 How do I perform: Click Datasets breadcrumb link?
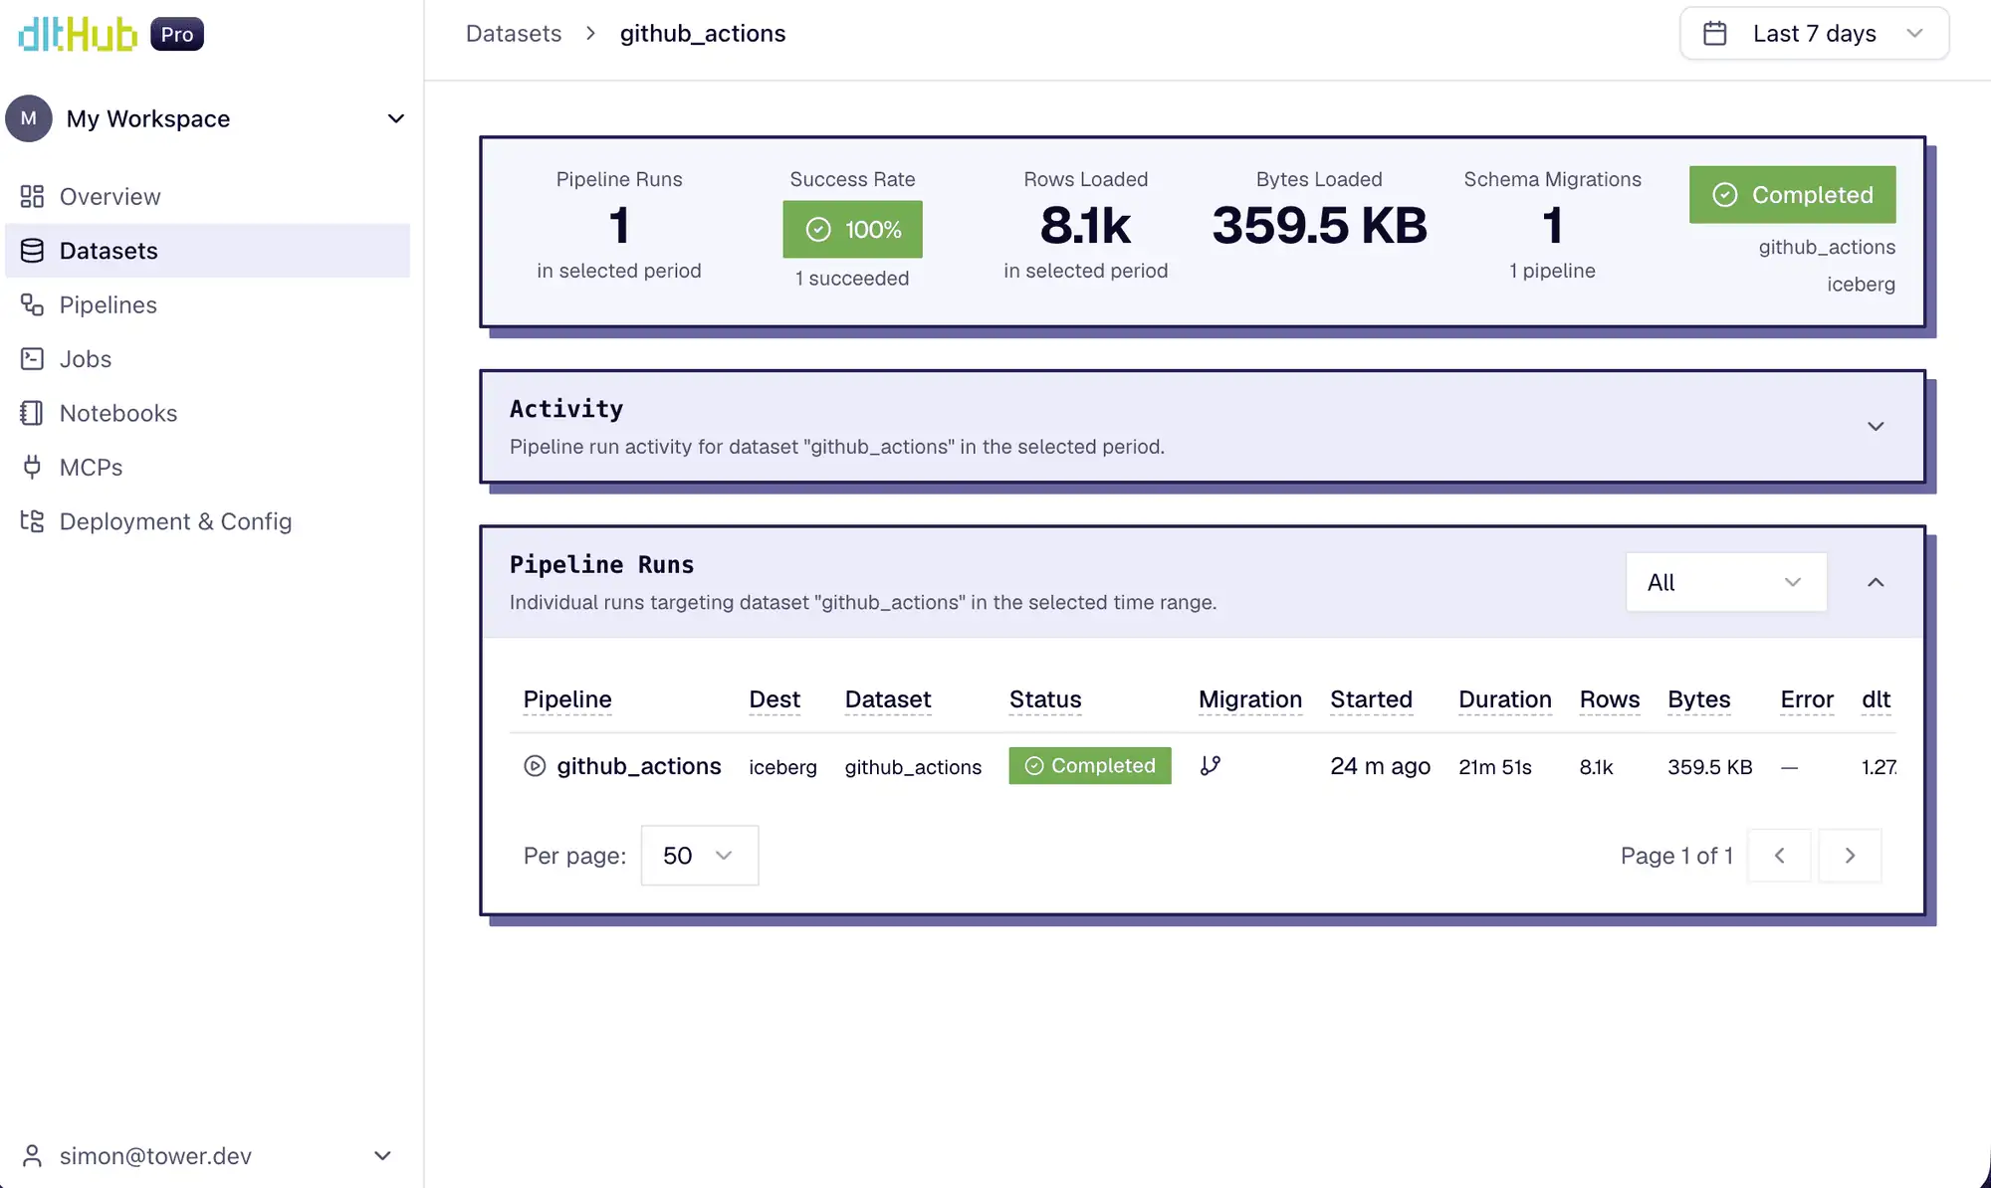(514, 34)
